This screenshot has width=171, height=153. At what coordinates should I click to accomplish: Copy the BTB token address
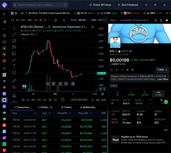point(119,51)
